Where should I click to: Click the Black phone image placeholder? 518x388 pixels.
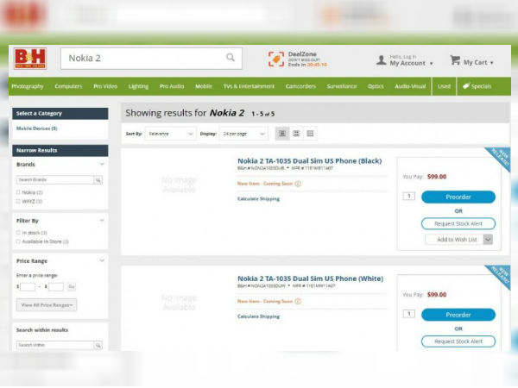pos(179,185)
